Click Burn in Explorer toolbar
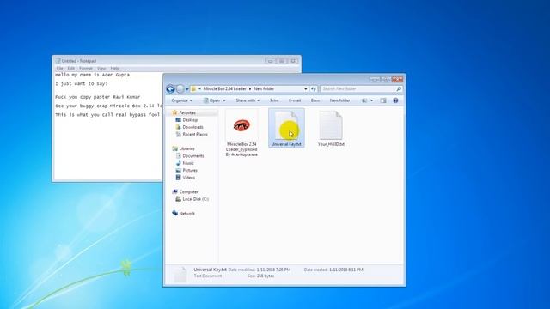Screen dimensions: 550x309 (x=315, y=100)
